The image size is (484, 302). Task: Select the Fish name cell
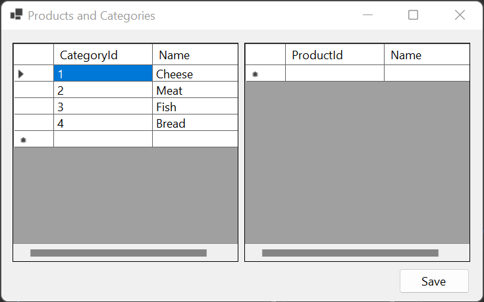194,107
